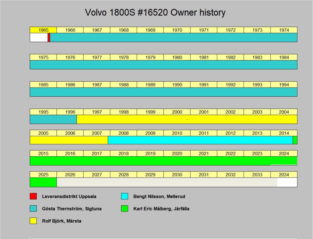Click the 1974 year header cell

pyautogui.click(x=284, y=30)
